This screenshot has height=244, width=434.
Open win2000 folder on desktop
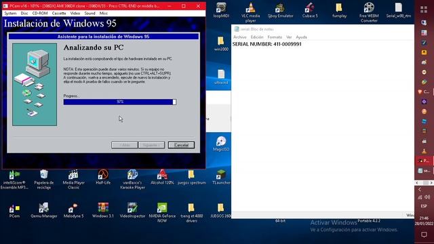click(221, 43)
